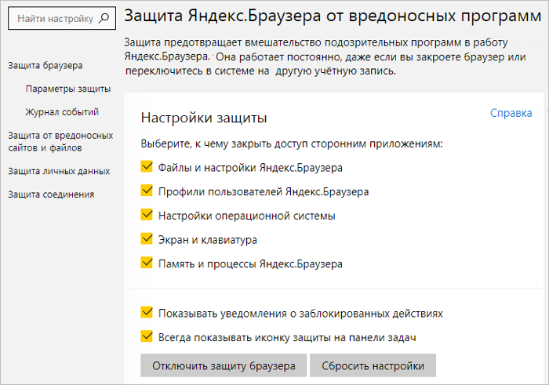Disable Настройки операционной системы checkbox
549x385 pixels.
click(147, 215)
